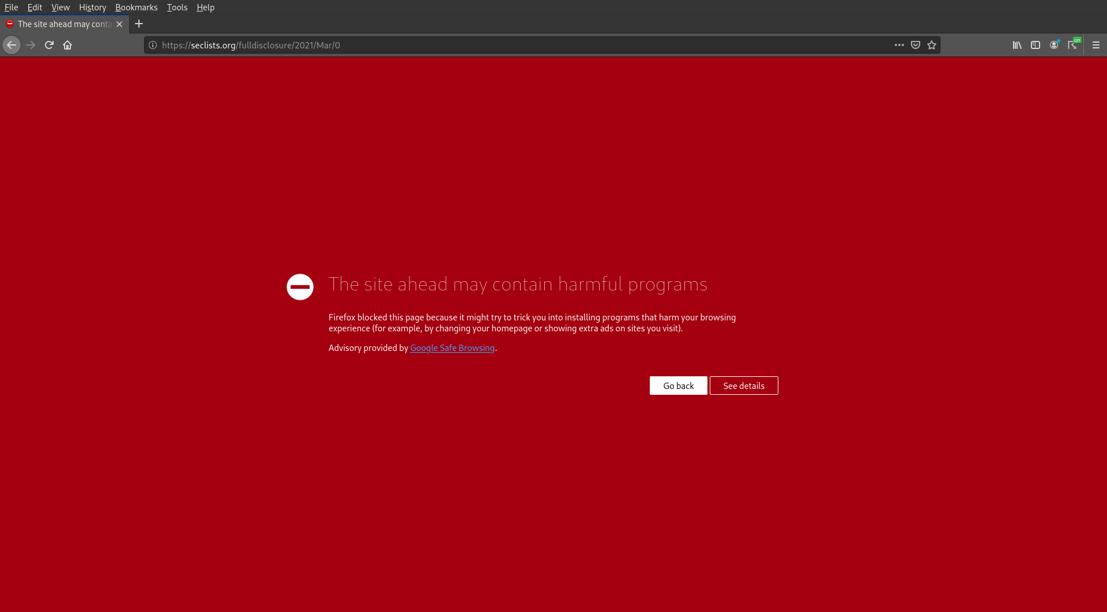Close the 'The site ahead may conta…' tab

[119, 24]
